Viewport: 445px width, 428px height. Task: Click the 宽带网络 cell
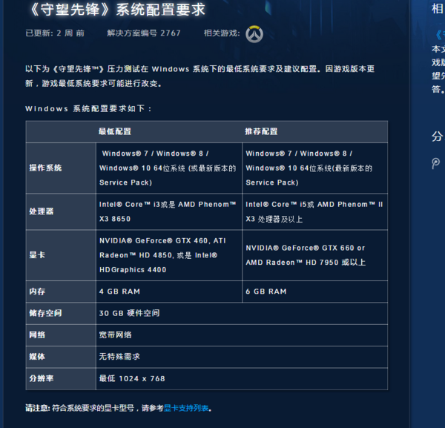(x=242, y=335)
